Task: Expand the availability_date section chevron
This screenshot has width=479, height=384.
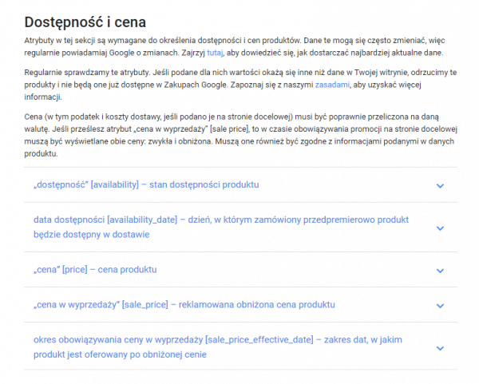Action: [440, 228]
